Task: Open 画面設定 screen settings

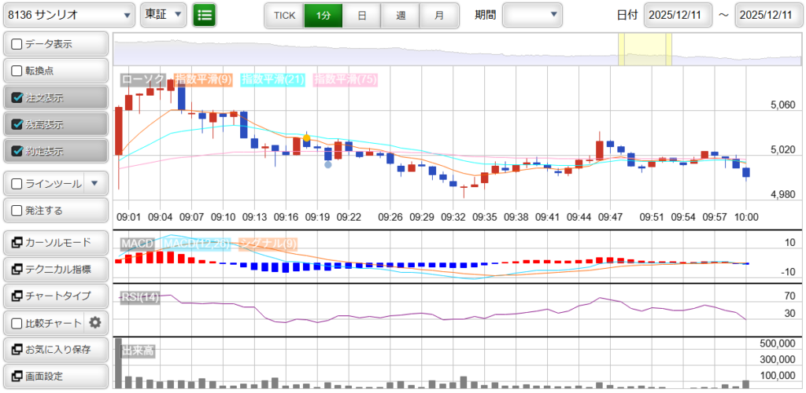Action: pyautogui.click(x=55, y=376)
